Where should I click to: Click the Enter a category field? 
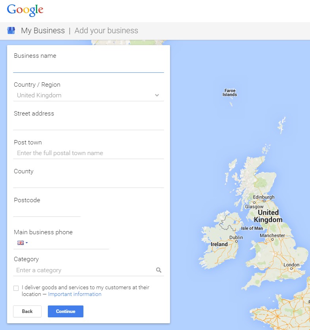[84, 270]
